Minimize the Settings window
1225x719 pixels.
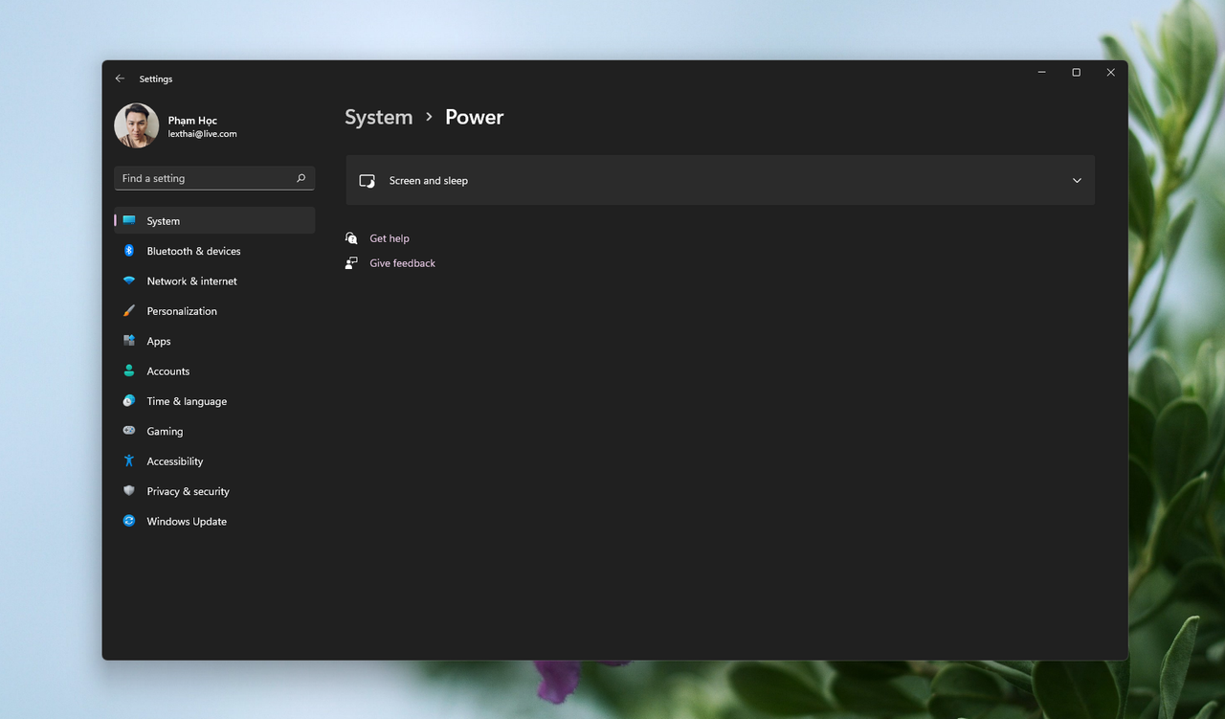(x=1041, y=73)
